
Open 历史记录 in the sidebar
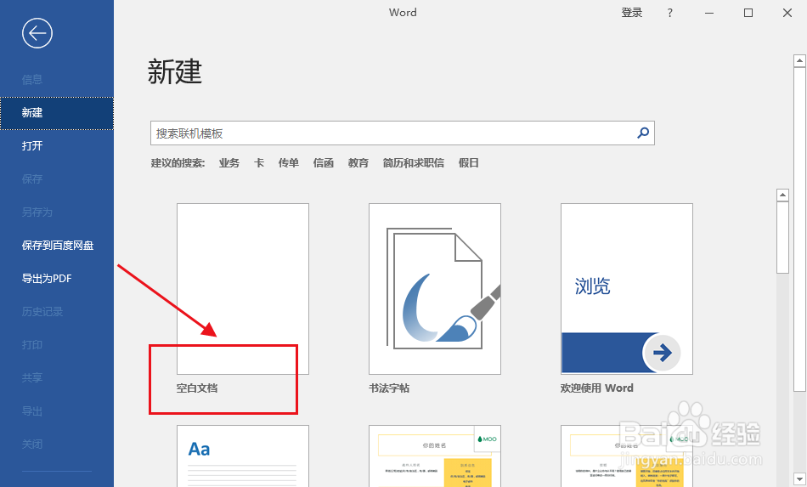(42, 311)
